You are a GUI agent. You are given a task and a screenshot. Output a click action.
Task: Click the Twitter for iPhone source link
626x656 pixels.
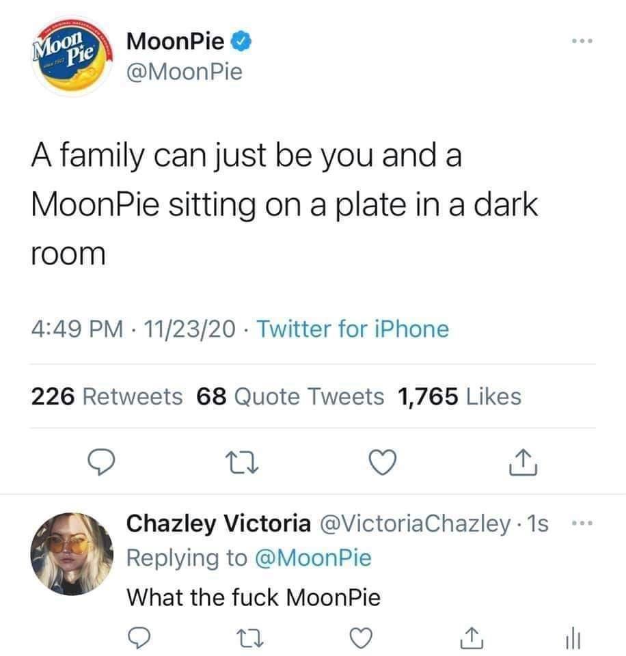(354, 329)
